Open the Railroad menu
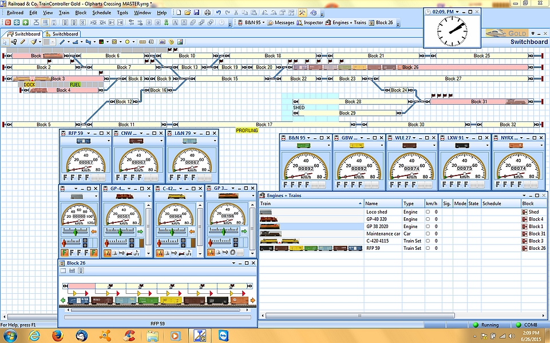 click(x=15, y=13)
